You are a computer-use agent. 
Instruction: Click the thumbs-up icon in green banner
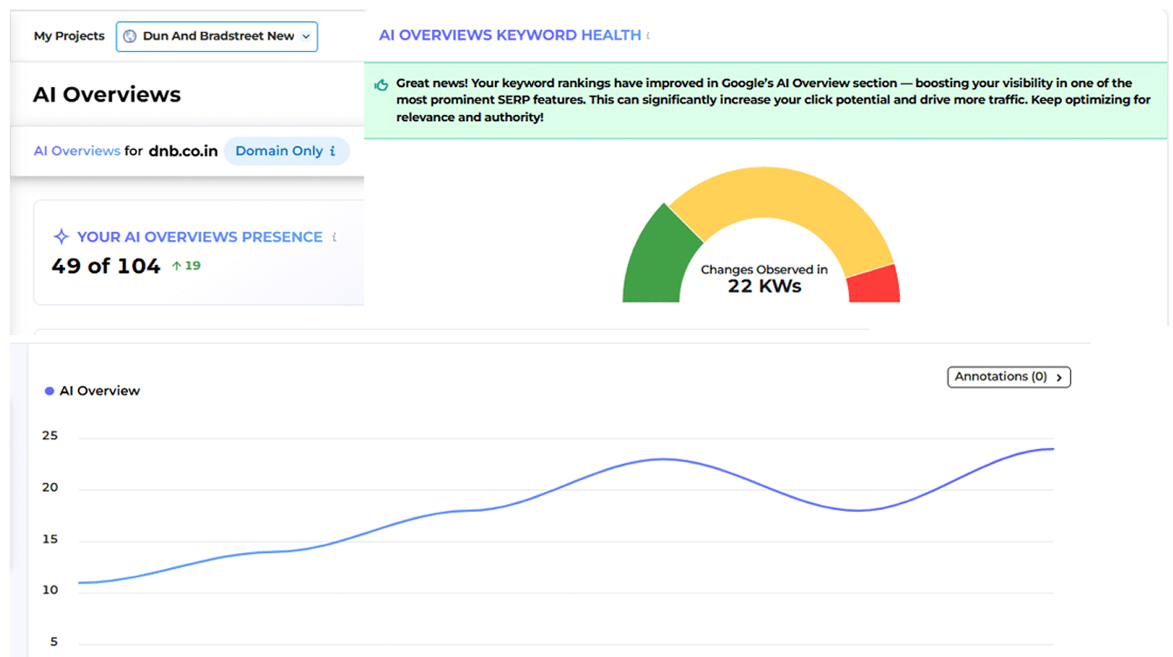tap(381, 85)
